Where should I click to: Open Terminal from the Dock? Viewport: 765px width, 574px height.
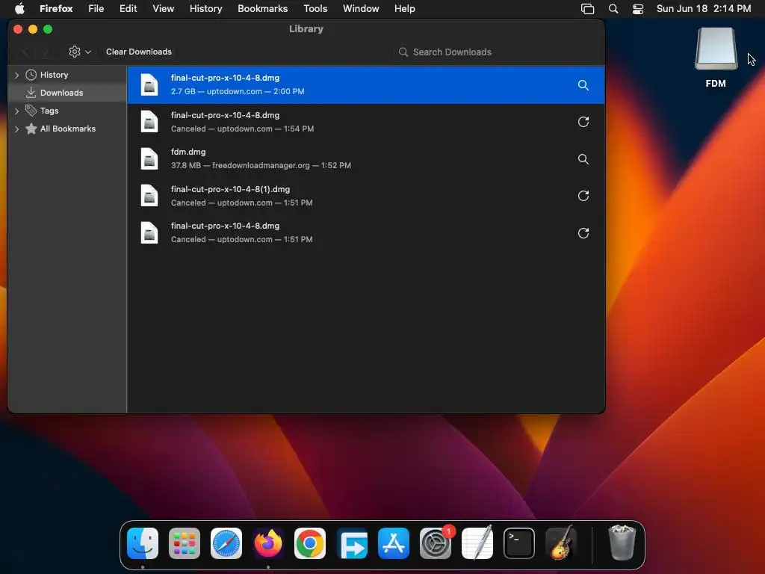click(519, 543)
